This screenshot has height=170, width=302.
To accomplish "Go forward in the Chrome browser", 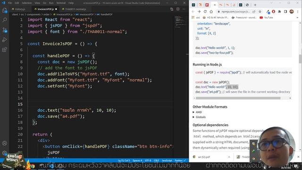I will (199, 11).
